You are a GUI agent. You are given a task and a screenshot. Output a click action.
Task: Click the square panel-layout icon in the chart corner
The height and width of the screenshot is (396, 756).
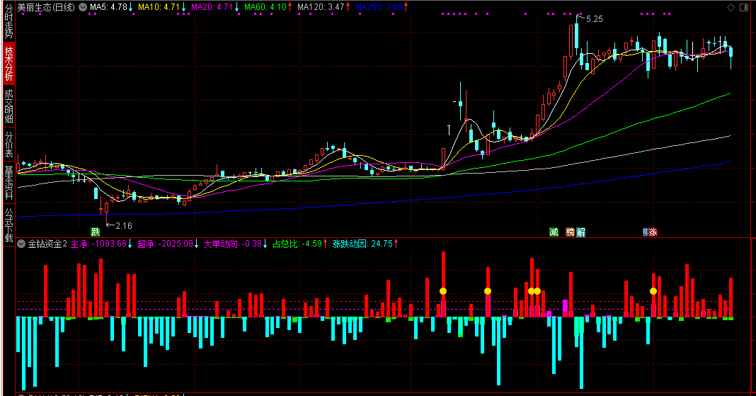tap(744, 7)
